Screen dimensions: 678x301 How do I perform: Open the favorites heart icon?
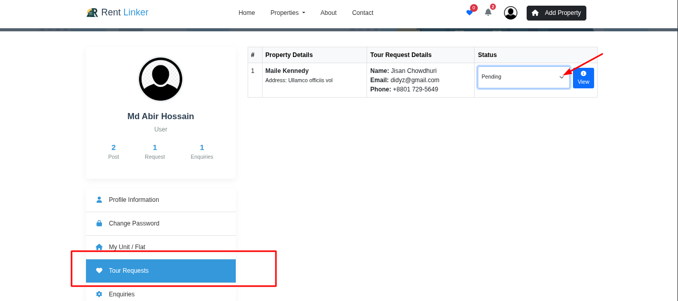(469, 13)
